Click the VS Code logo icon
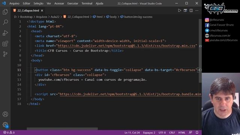The image size is (240, 135). pos(4,3)
